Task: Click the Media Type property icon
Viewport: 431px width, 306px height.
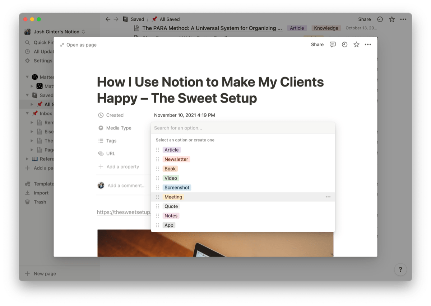Action: [x=101, y=128]
